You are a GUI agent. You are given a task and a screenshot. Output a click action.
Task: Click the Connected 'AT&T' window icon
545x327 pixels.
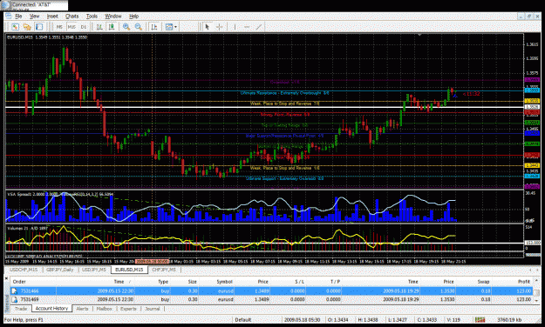(x=5, y=5)
